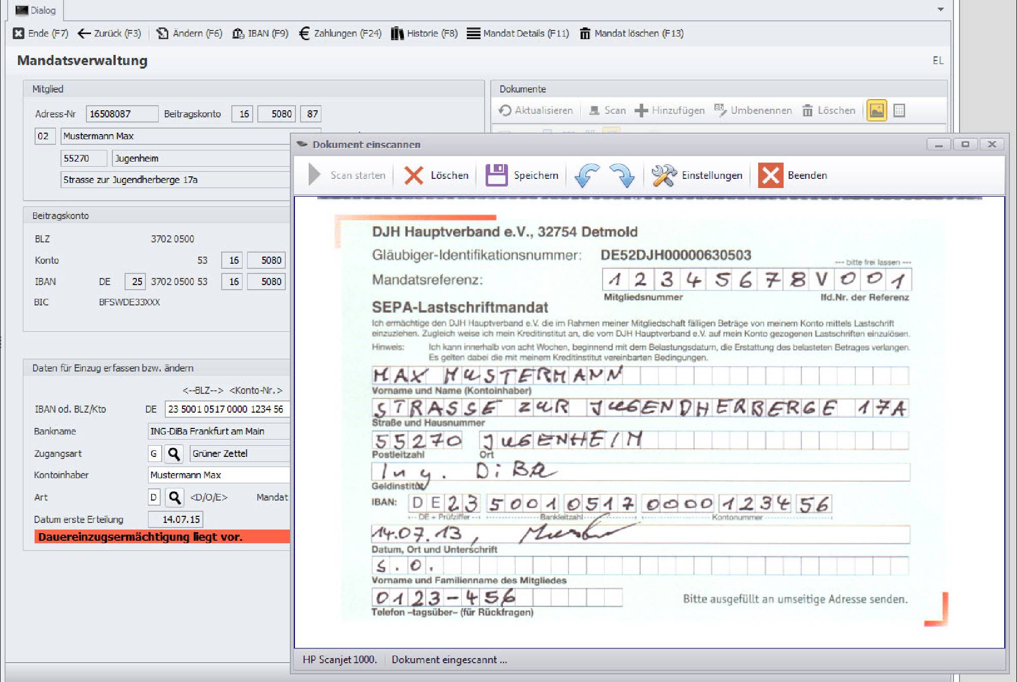Rename document with Umbenennen
The height and width of the screenshot is (682, 1017).
click(x=753, y=110)
